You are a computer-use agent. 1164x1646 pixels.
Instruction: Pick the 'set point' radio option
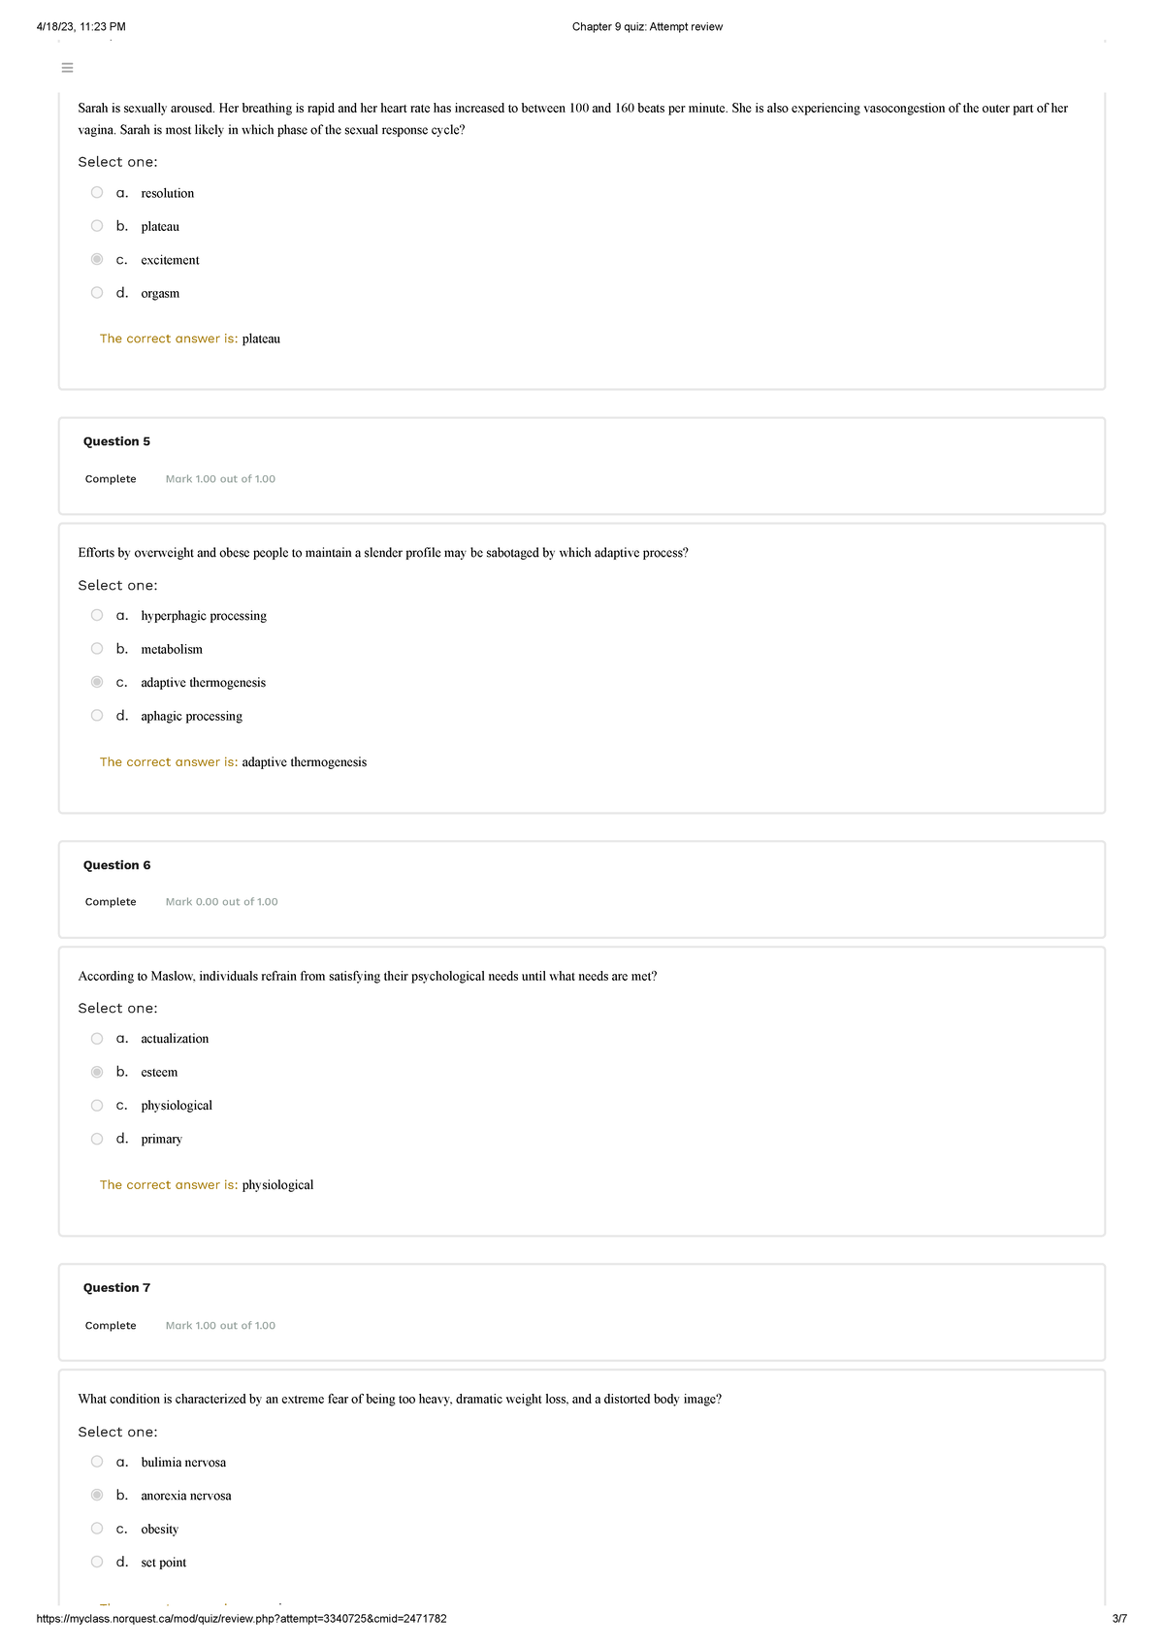pyautogui.click(x=97, y=1562)
